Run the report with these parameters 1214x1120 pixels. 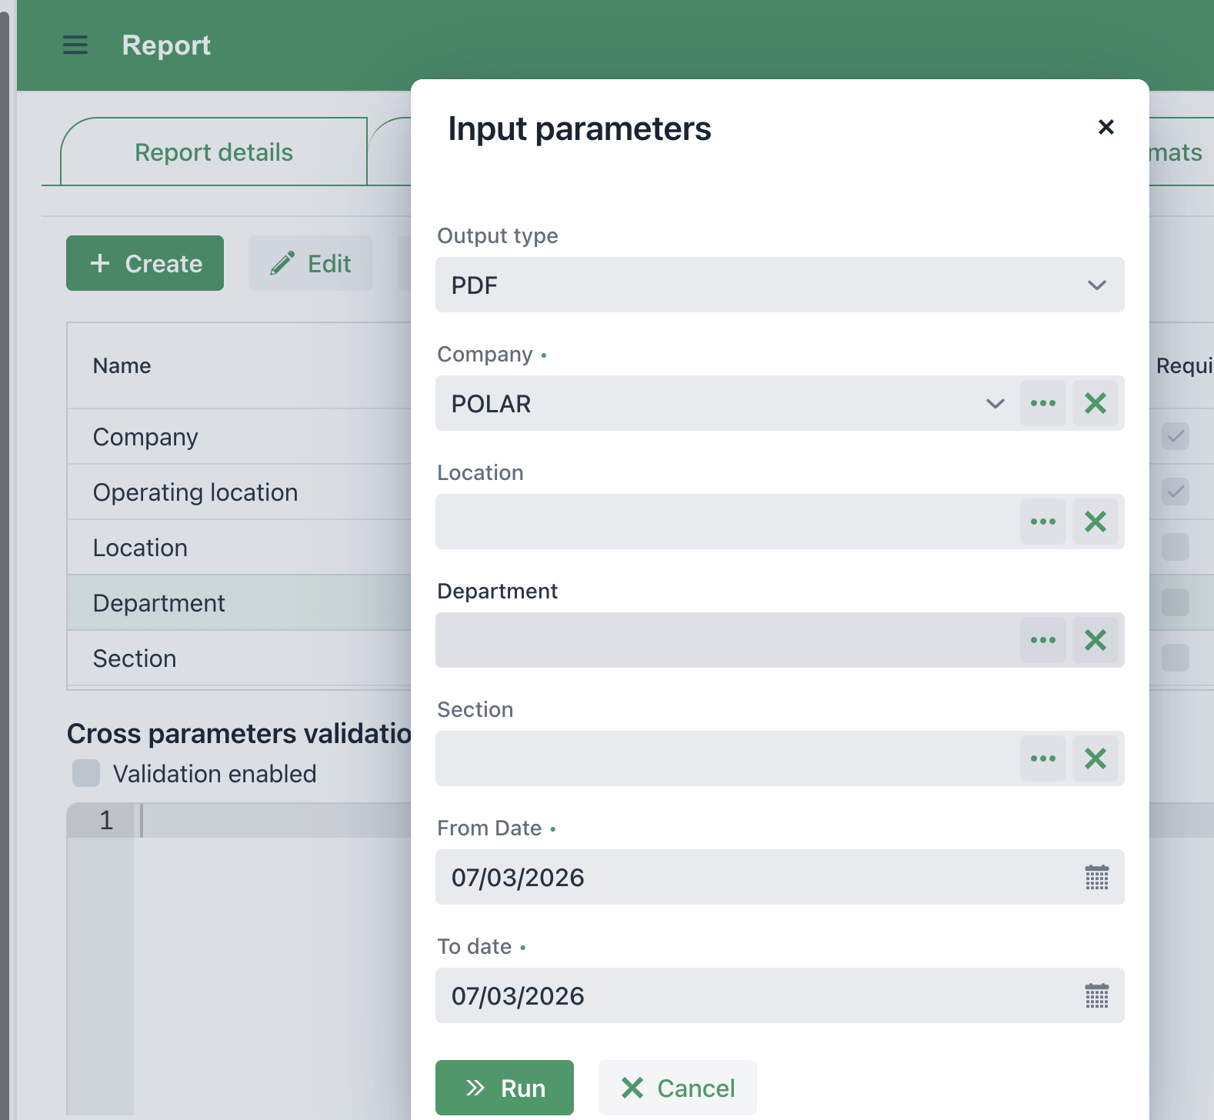[504, 1088]
